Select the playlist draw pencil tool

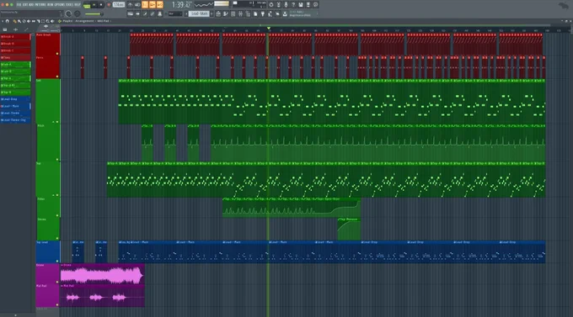point(15,21)
